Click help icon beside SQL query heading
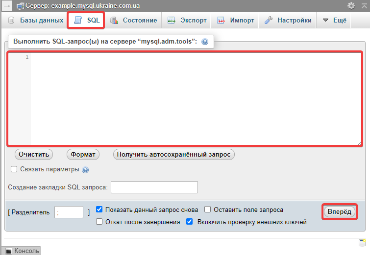 point(205,42)
